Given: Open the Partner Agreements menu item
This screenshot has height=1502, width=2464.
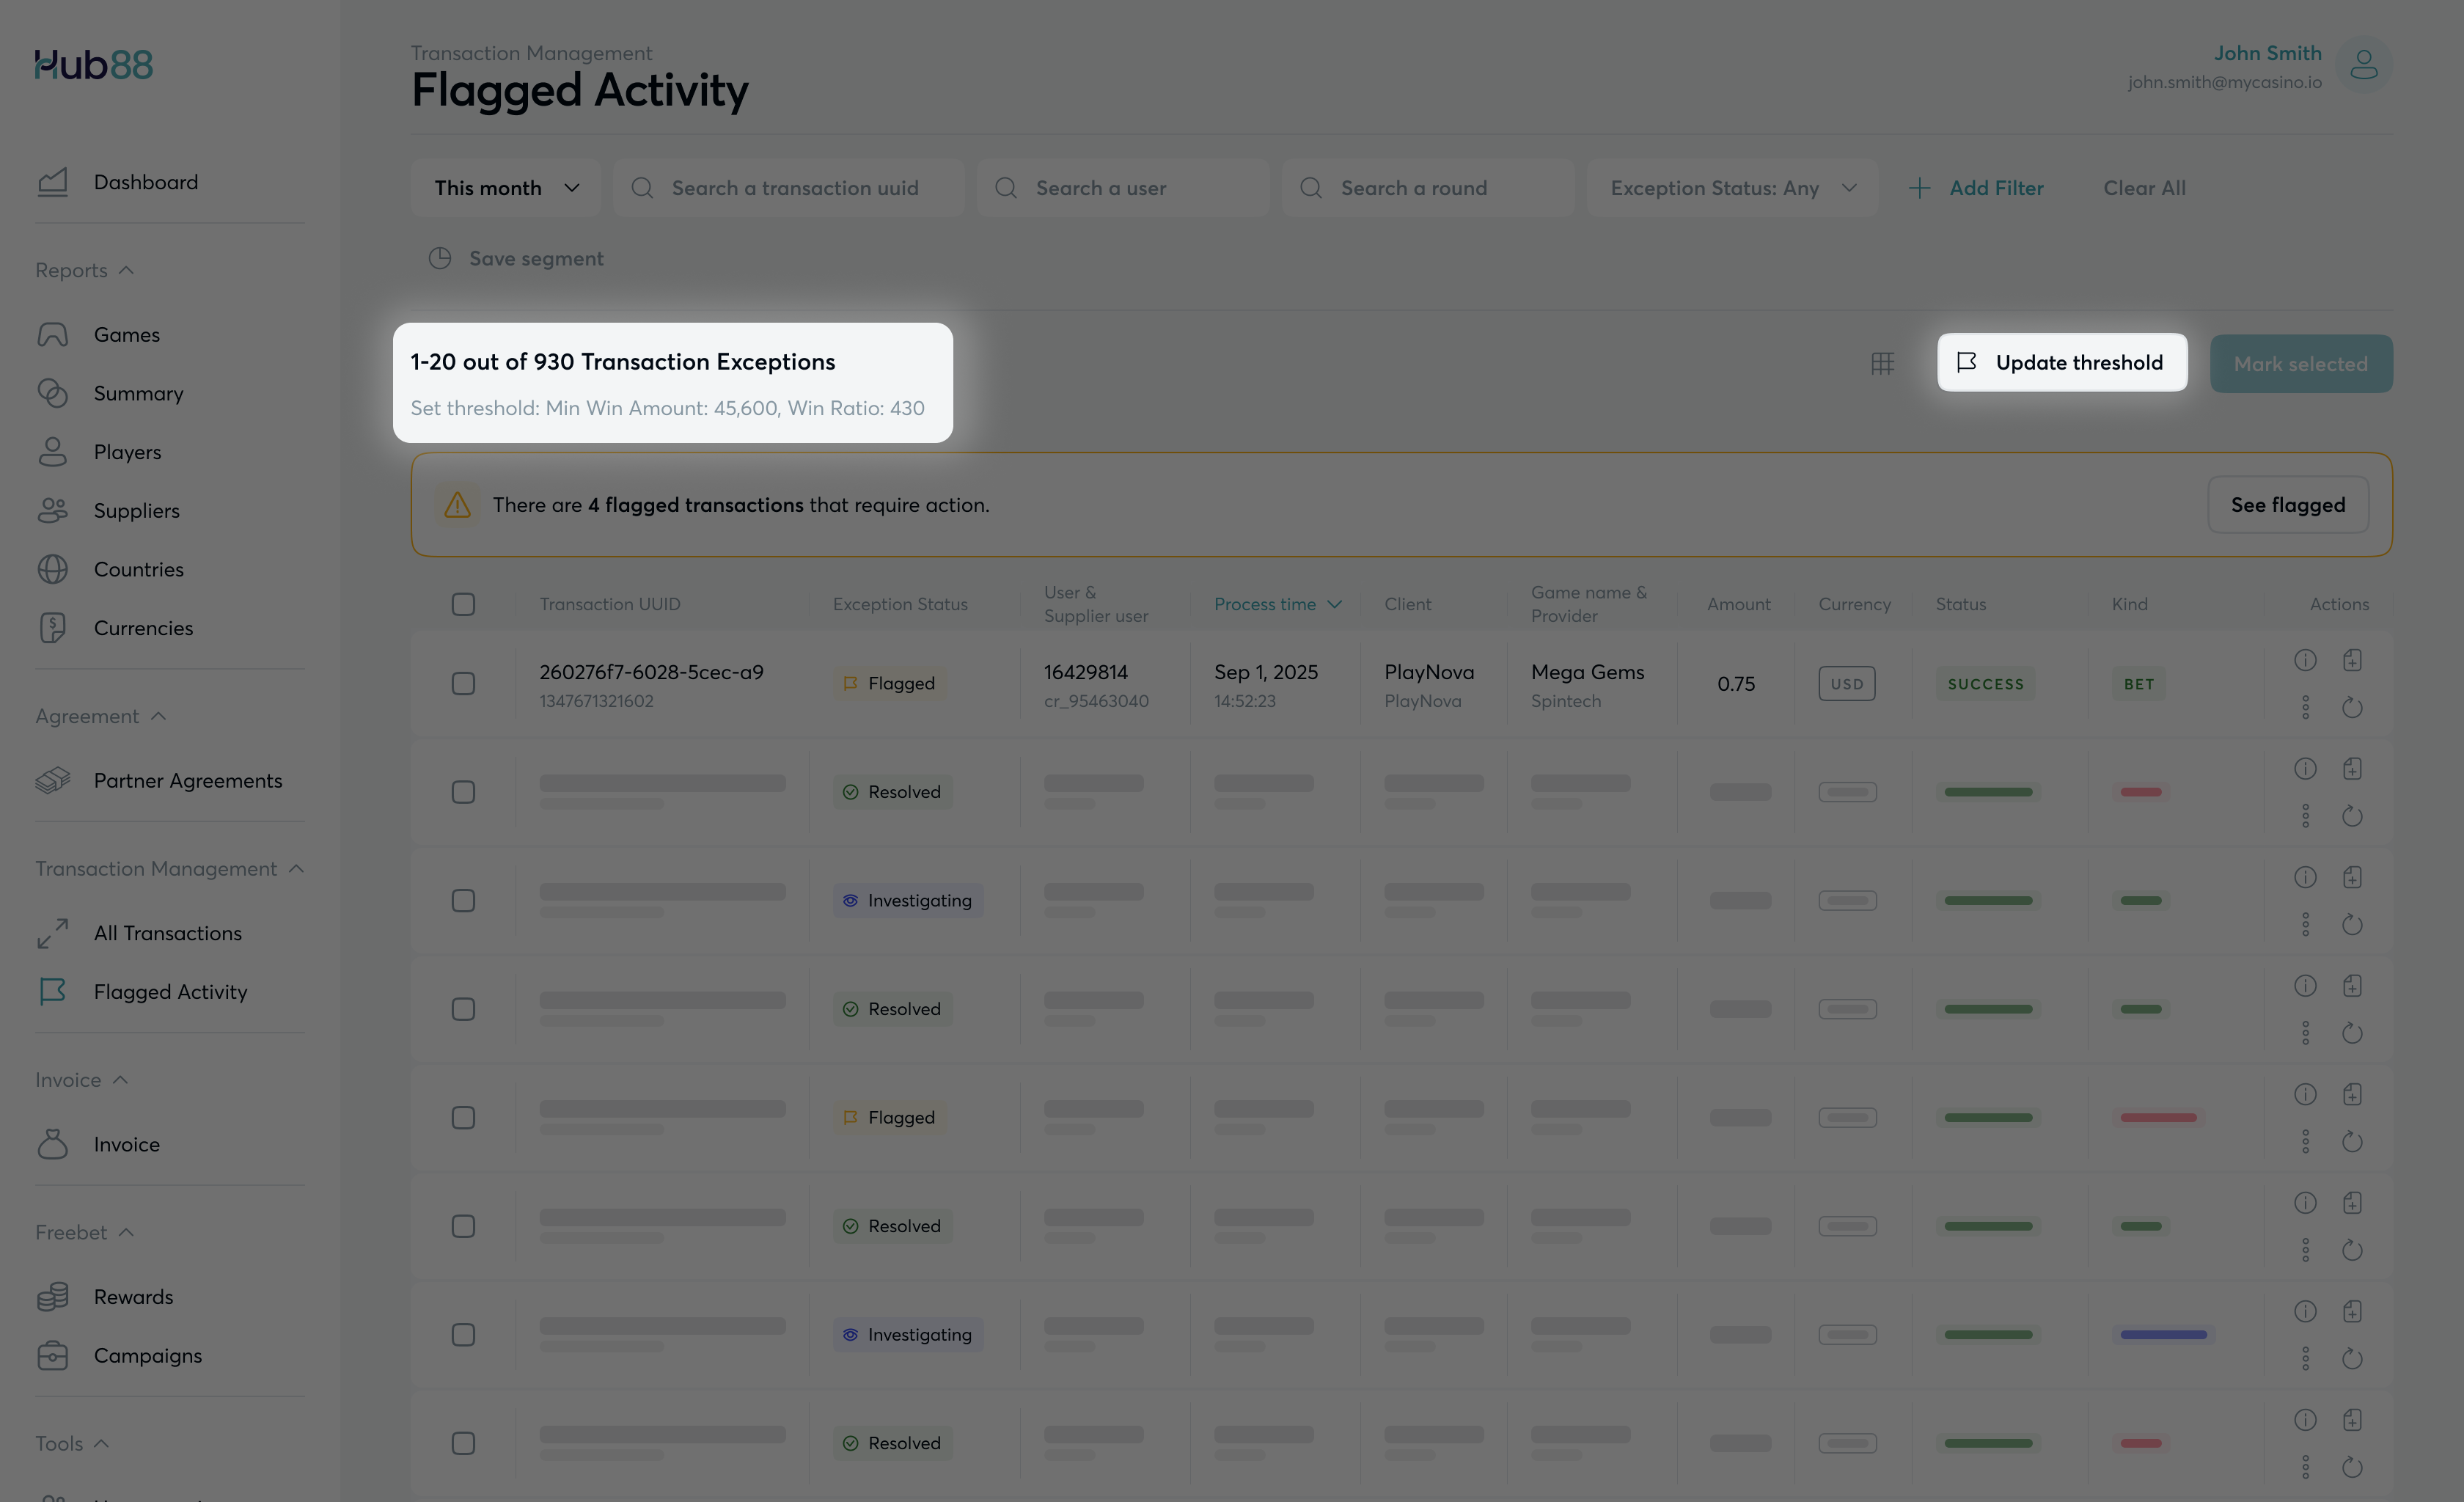Looking at the screenshot, I should (x=187, y=780).
